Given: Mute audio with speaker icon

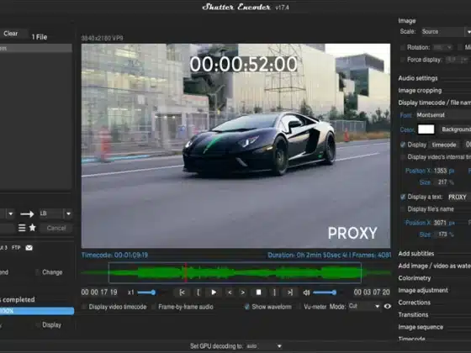Looking at the screenshot, I should (x=306, y=292).
